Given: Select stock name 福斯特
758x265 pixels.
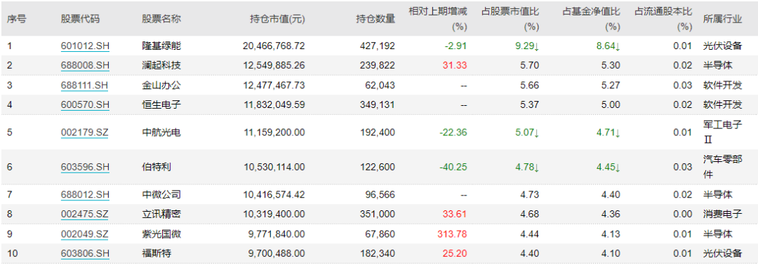Looking at the screenshot, I should (156, 253).
